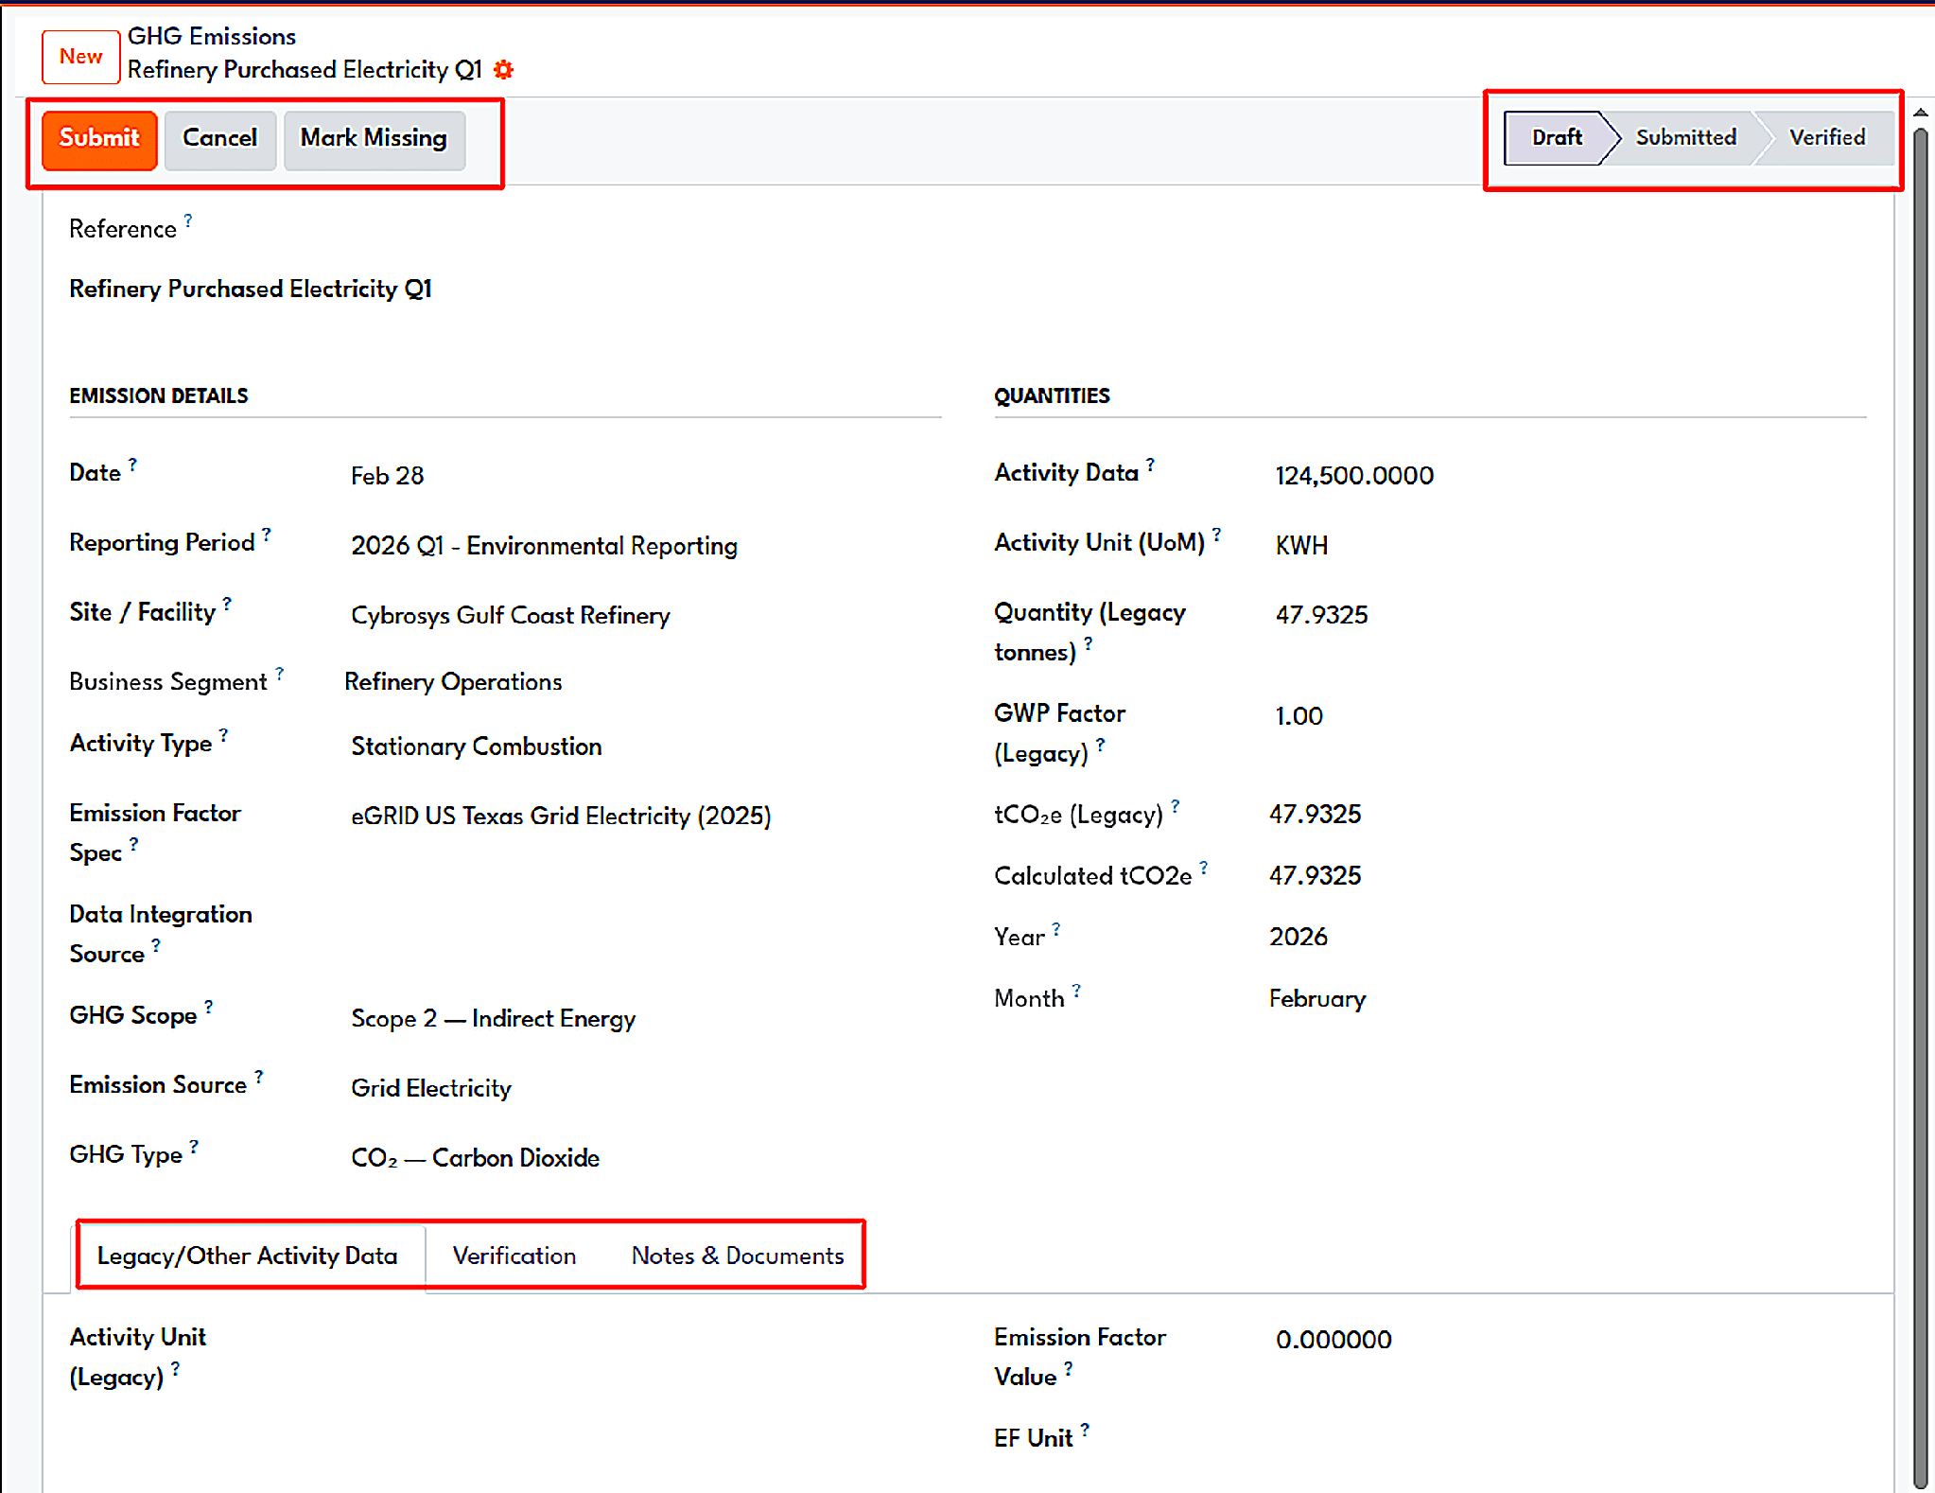1935x1493 pixels.
Task: Show help tooltip for the Date field
Action: pyautogui.click(x=132, y=464)
